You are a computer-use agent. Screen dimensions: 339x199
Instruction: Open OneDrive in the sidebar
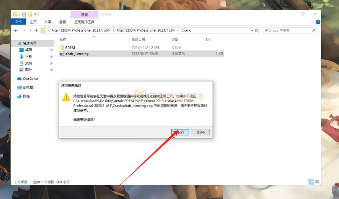[30, 79]
